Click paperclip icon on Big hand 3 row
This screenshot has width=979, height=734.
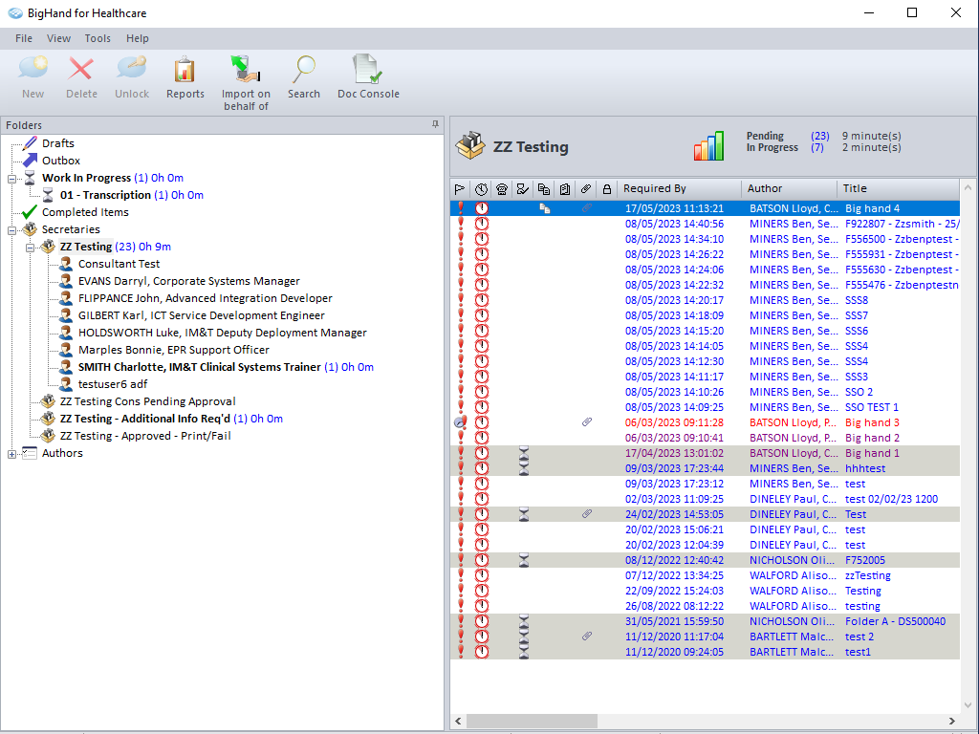pos(586,421)
